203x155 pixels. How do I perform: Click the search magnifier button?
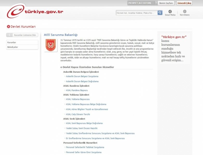coord(160,13)
